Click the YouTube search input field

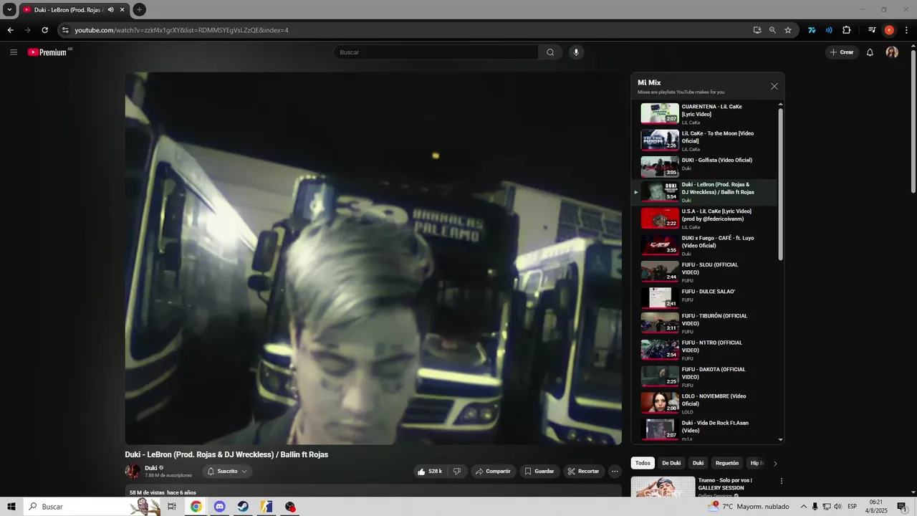pyautogui.click(x=436, y=52)
